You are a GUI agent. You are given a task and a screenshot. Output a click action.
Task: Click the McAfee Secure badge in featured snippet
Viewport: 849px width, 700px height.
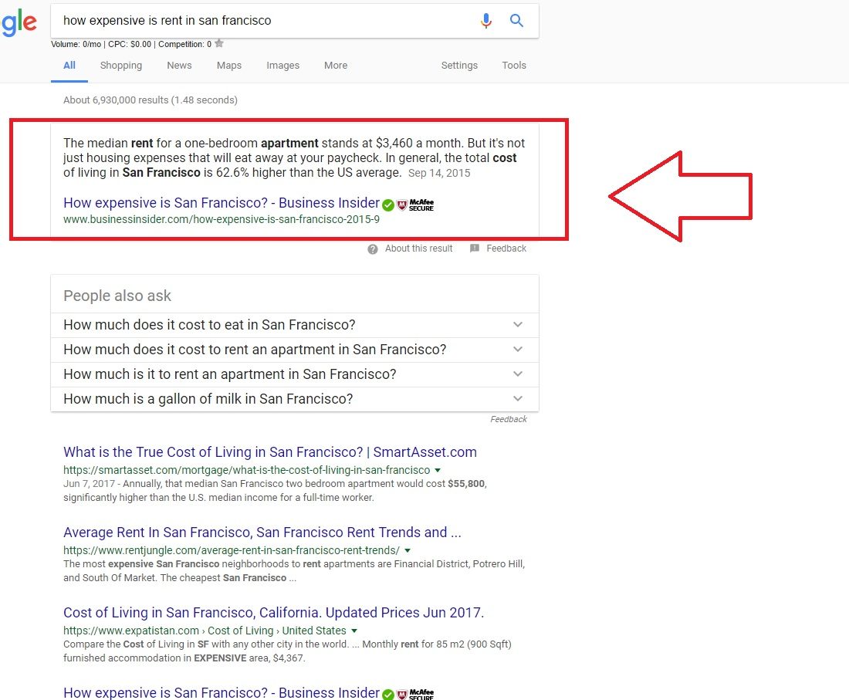point(416,205)
